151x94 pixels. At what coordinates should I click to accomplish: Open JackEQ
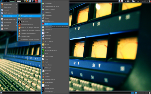[x=55, y=44]
